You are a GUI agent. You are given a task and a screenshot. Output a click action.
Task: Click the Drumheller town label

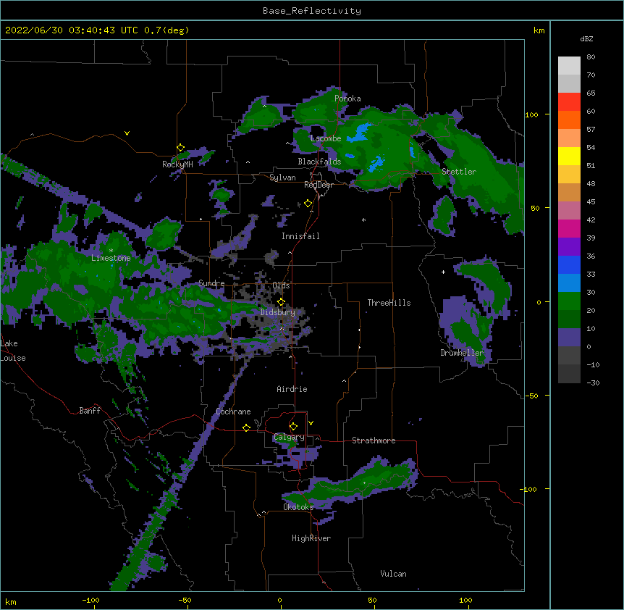click(x=462, y=353)
